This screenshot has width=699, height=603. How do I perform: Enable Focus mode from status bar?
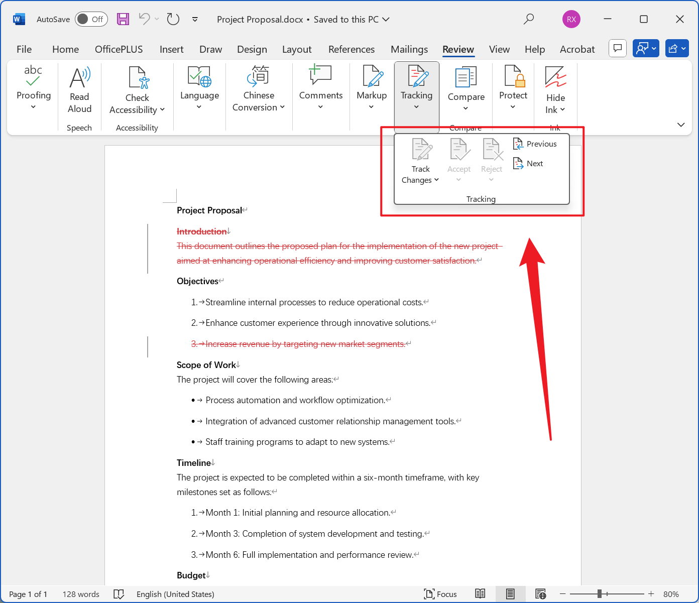(440, 594)
